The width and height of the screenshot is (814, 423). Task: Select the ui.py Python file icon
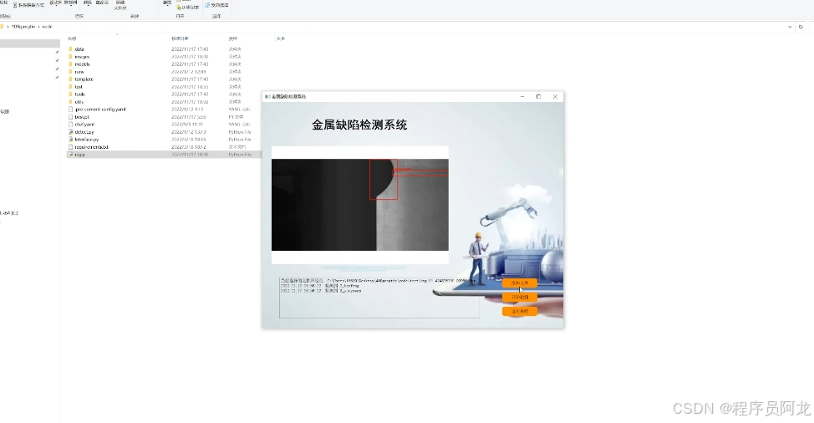(70, 154)
